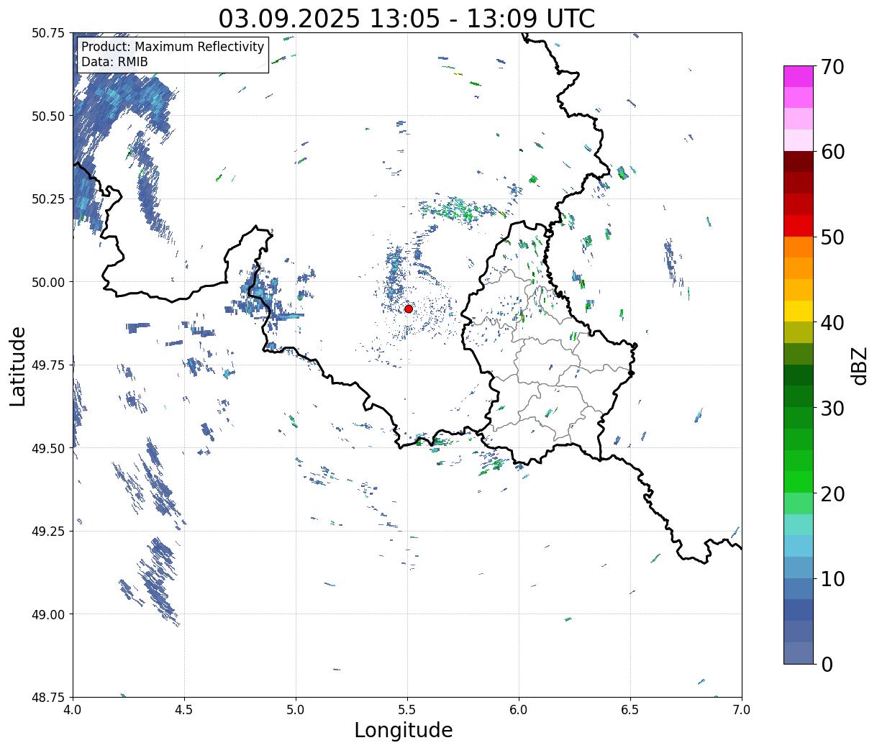Click the colorbar tick label '10'

coord(832,579)
